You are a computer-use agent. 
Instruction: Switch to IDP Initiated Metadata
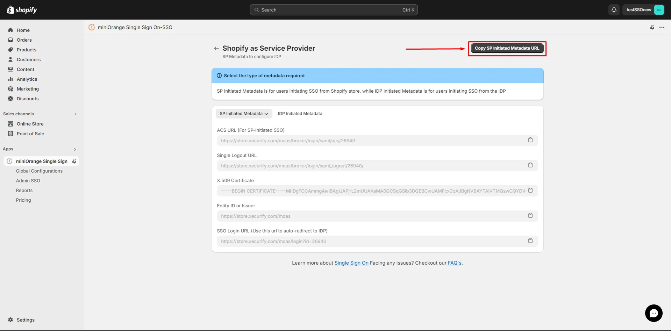coord(300,113)
